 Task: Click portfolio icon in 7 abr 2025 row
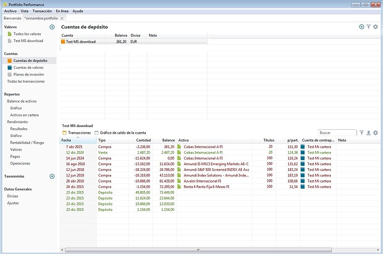click(303, 147)
